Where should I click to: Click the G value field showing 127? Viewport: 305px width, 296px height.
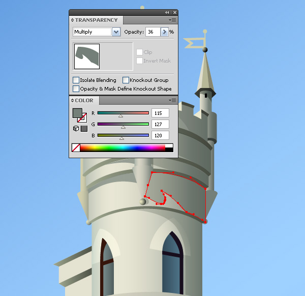point(160,124)
